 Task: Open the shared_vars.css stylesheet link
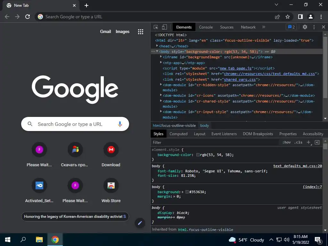(240, 79)
